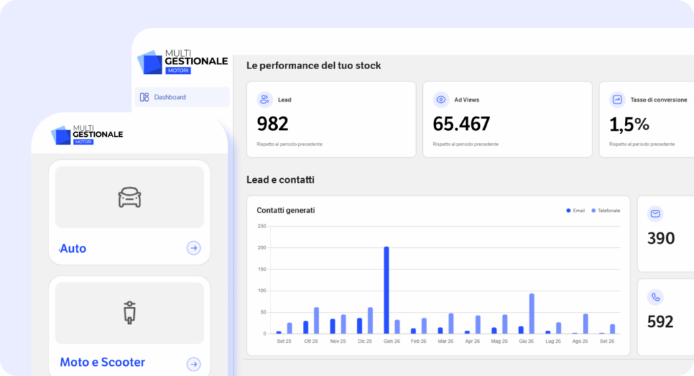Click the MultiGestionale Motori logo in desktop sidebar
The height and width of the screenshot is (376, 694).
click(182, 62)
